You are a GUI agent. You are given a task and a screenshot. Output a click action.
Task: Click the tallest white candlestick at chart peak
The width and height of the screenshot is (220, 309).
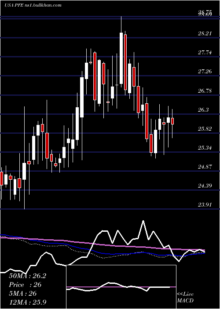click(121, 58)
